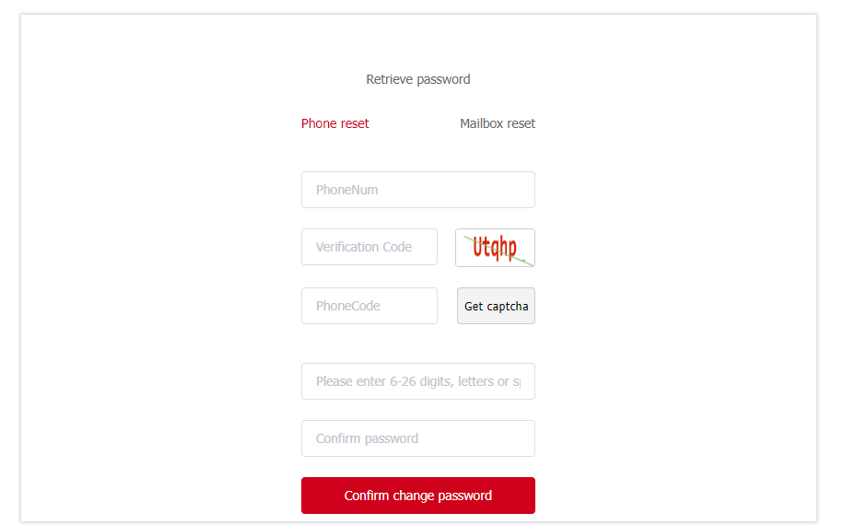Image resolution: width=844 pixels, height=525 pixels.
Task: Click the Retrieve password heading
Action: click(x=417, y=79)
